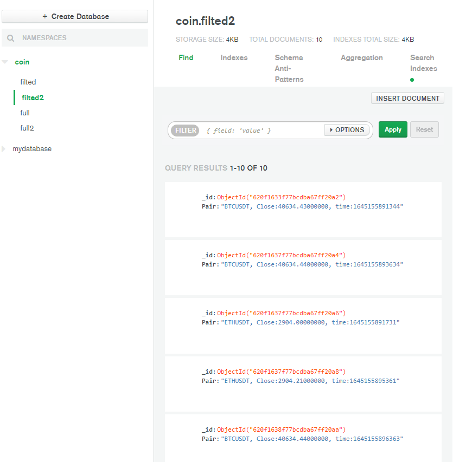Switch to the Find tab
The height and width of the screenshot is (462, 453).
click(x=186, y=57)
